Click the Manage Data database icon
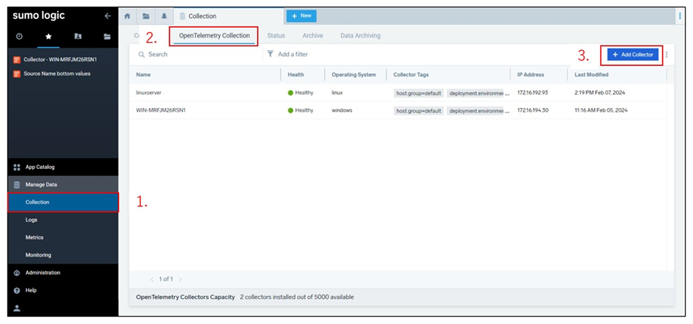This screenshot has height=324, width=693. coord(16,185)
